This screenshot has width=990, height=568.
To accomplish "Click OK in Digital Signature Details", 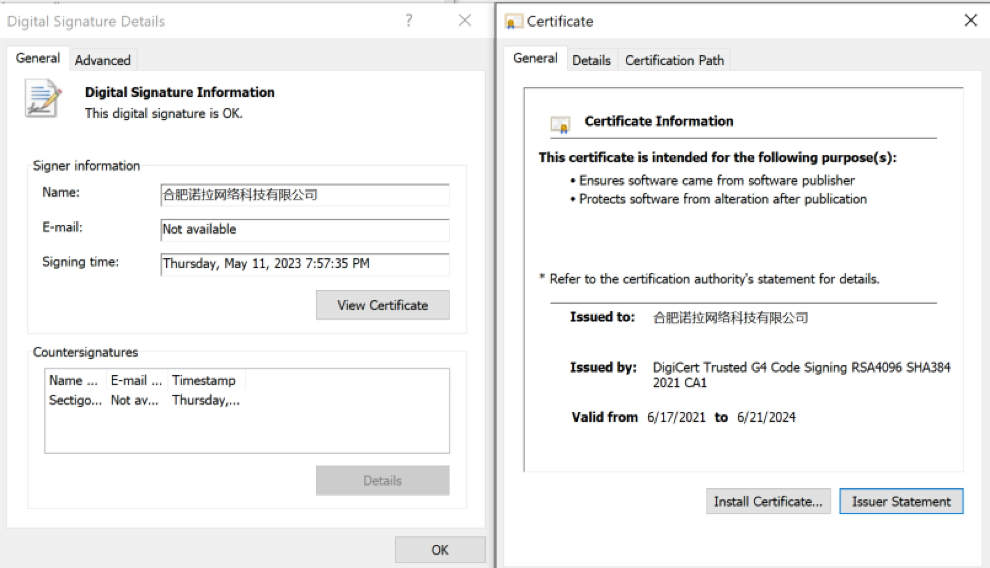I will pos(440,550).
